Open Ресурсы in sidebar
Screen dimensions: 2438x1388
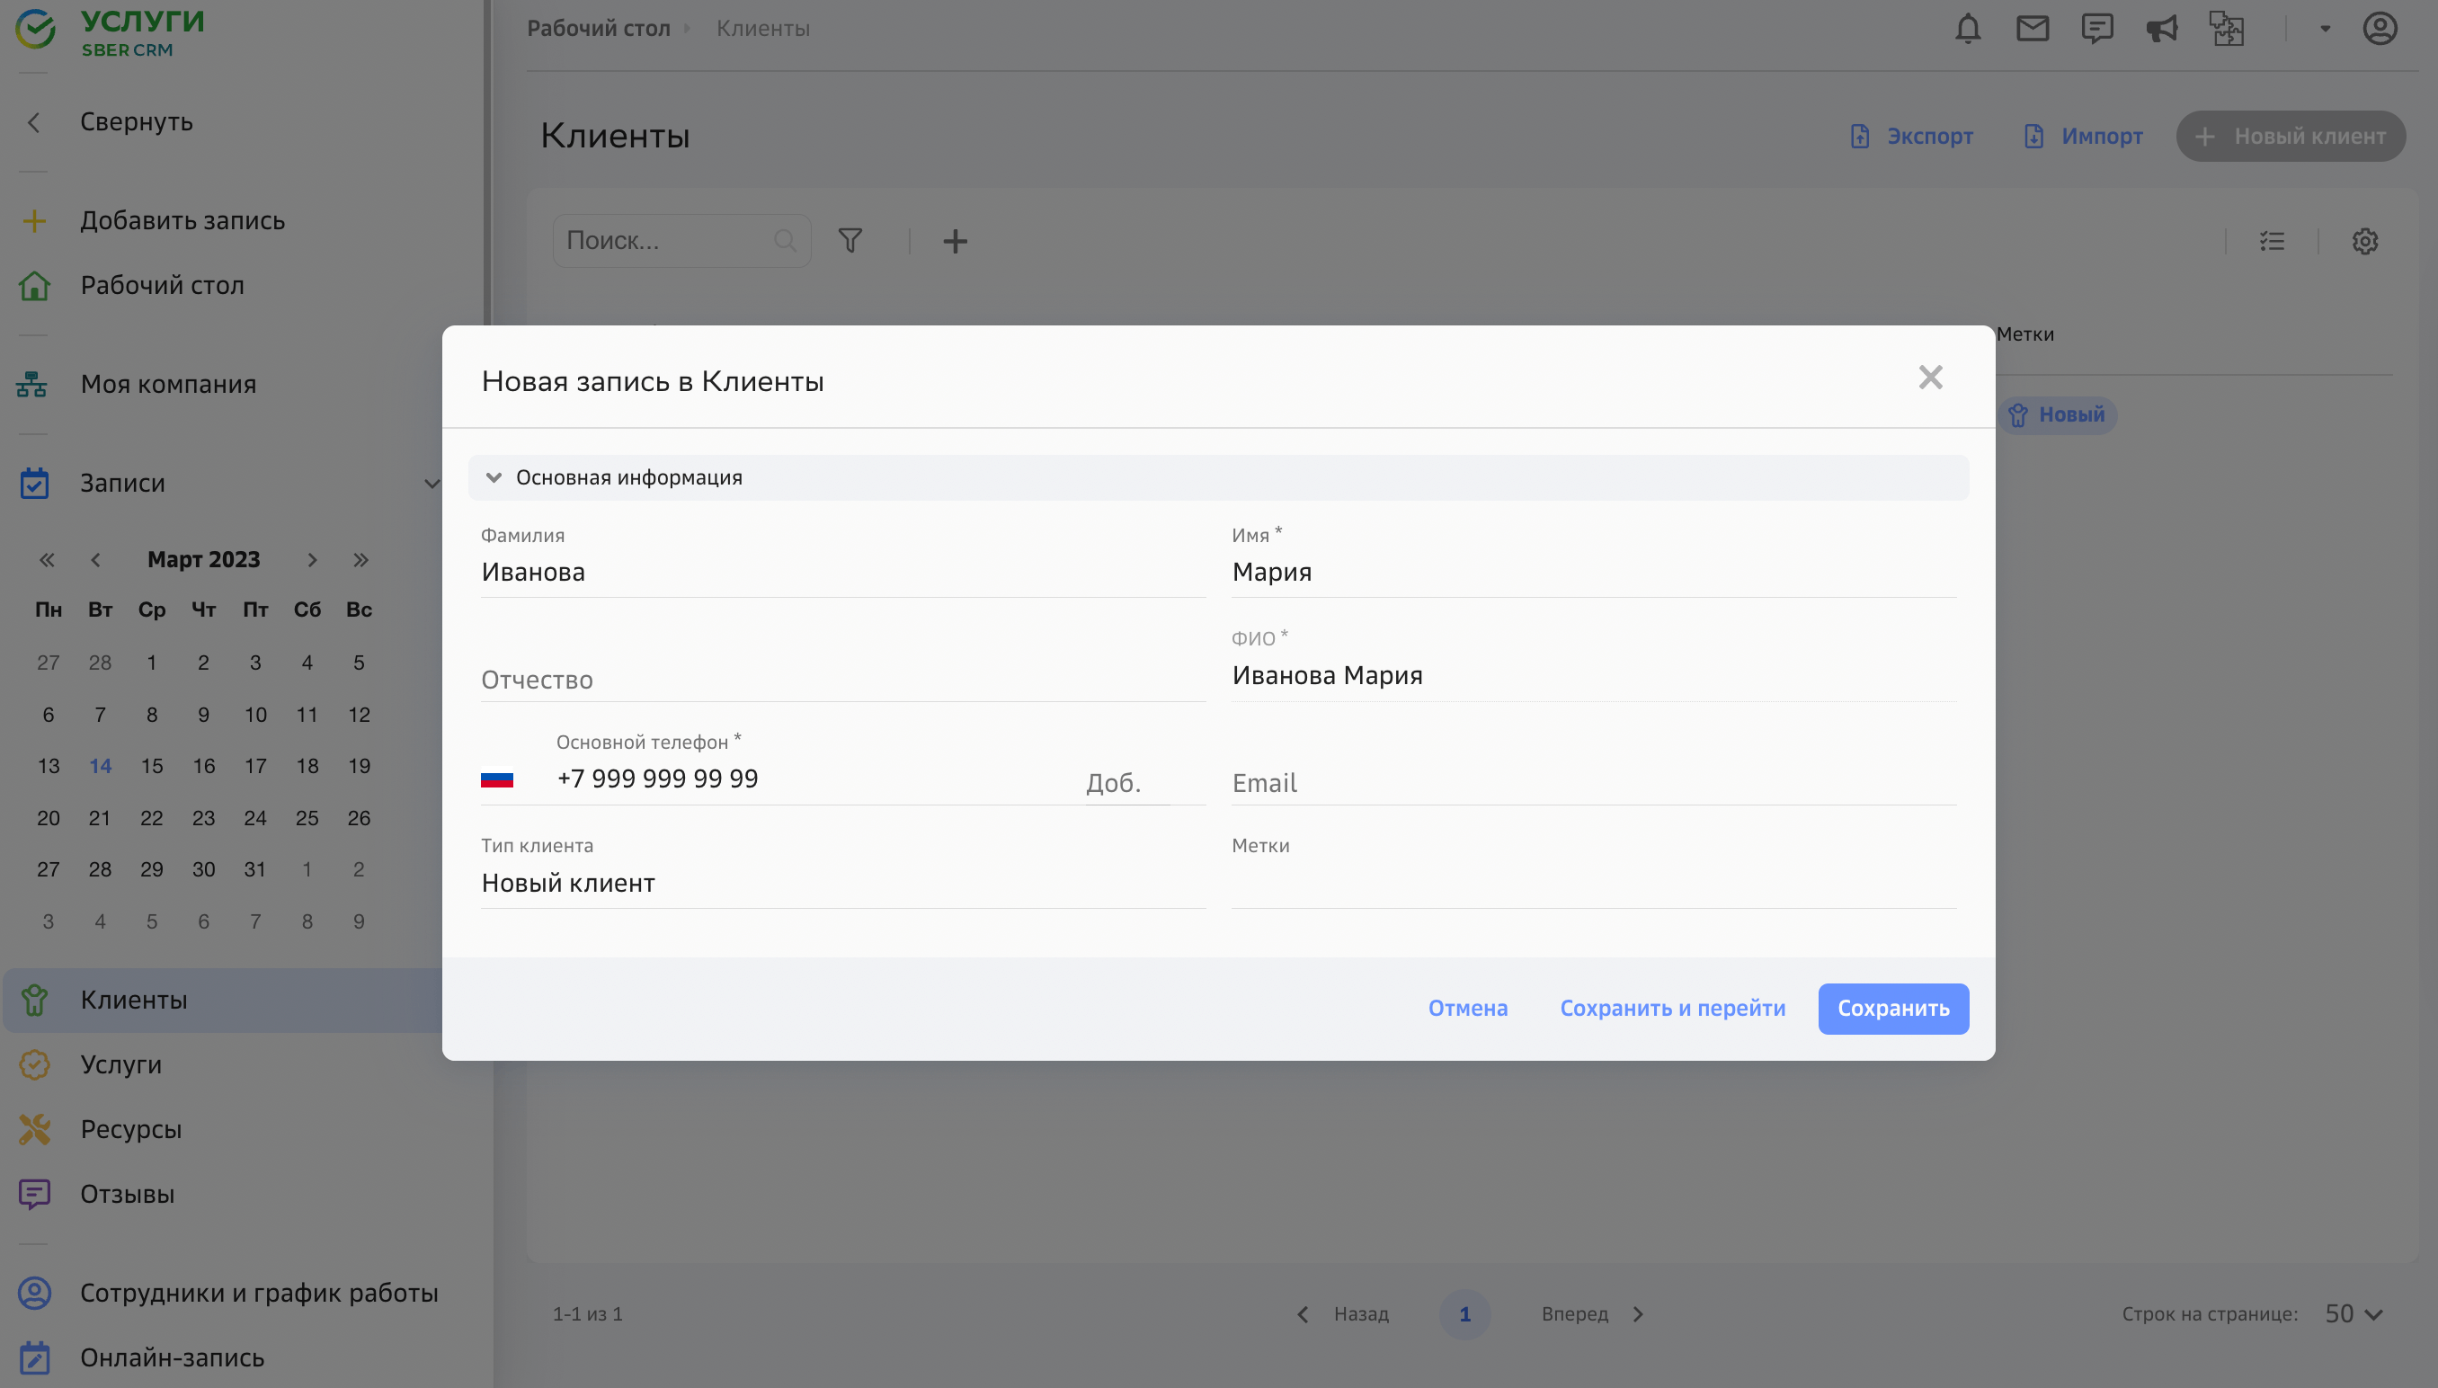click(130, 1129)
